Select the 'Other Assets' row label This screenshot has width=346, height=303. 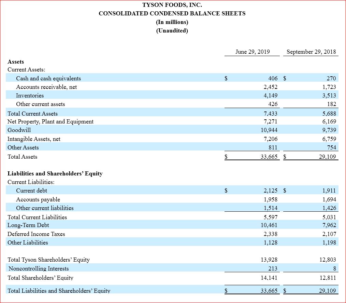click(x=23, y=147)
